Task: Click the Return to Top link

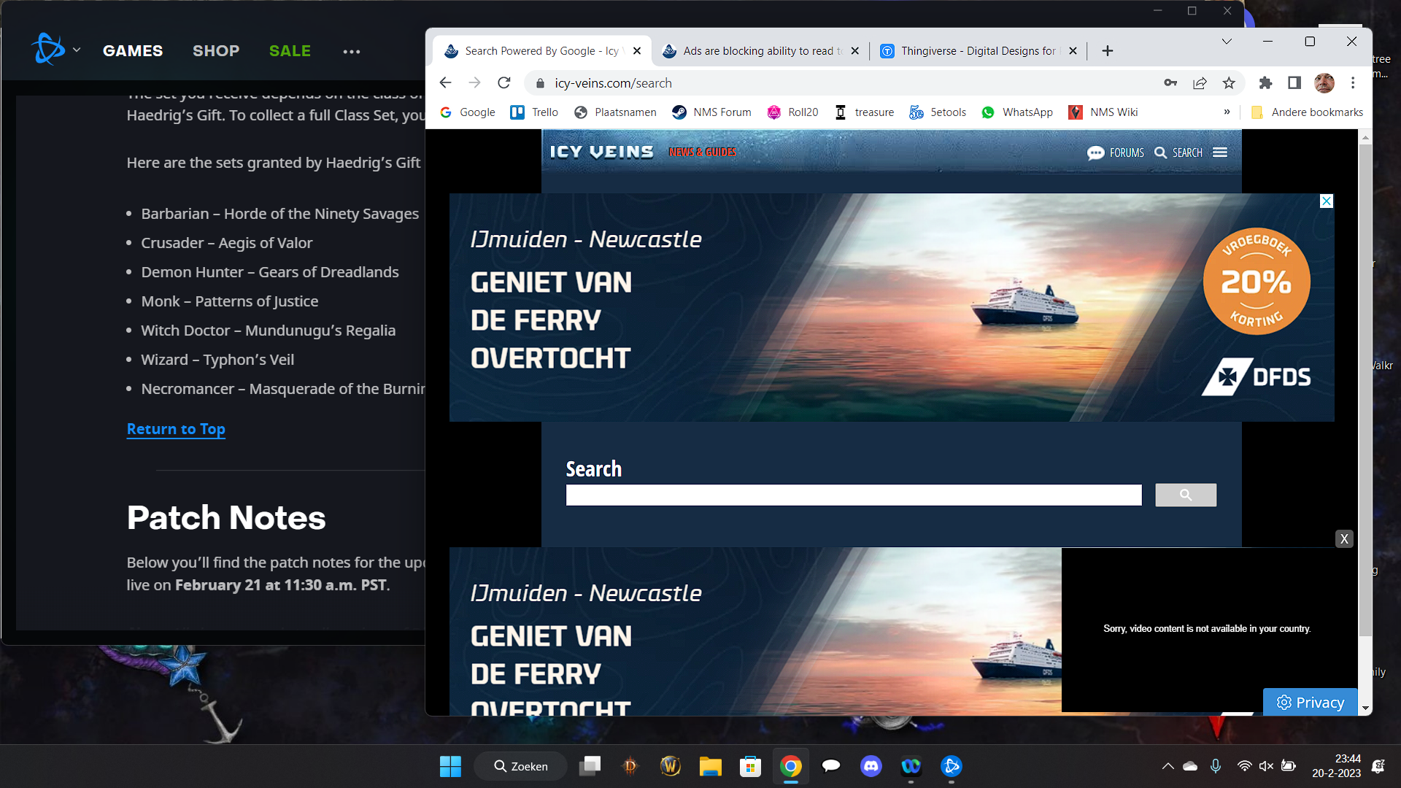Action: (x=176, y=429)
